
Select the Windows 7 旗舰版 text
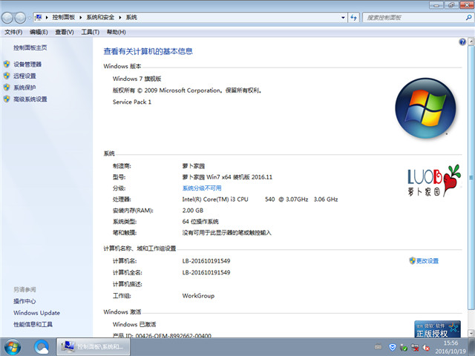coord(137,79)
